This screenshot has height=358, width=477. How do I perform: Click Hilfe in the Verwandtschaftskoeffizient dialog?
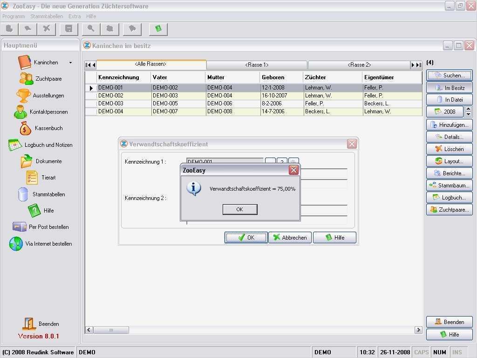[x=334, y=238]
